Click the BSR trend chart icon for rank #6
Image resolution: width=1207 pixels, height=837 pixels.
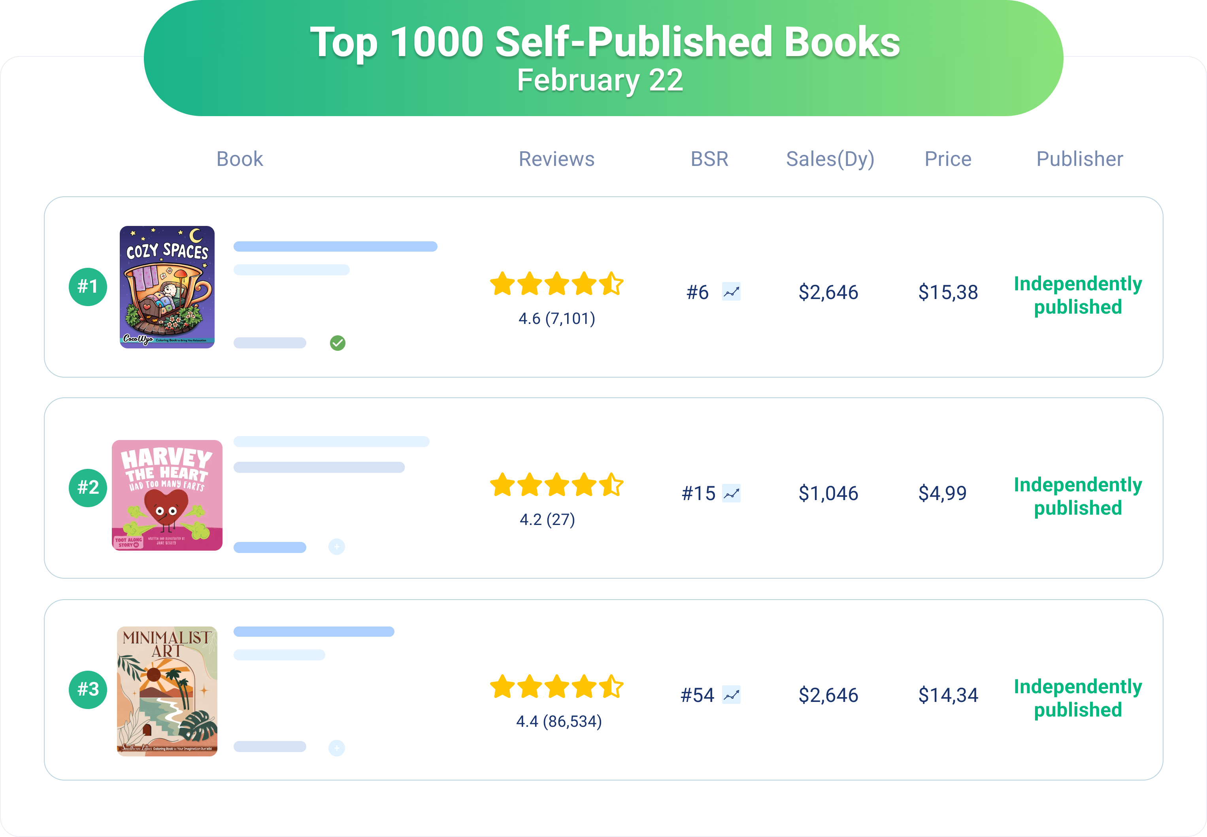click(731, 292)
